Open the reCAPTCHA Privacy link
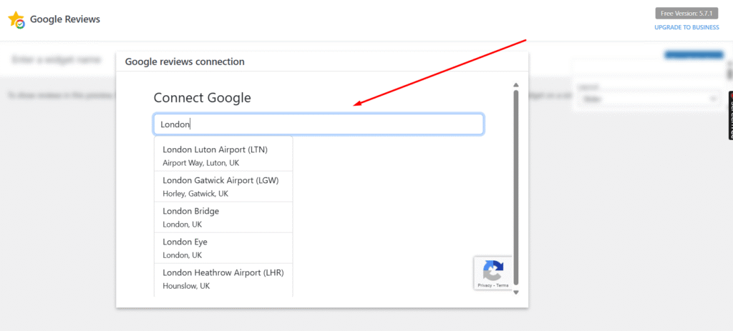 tap(485, 285)
